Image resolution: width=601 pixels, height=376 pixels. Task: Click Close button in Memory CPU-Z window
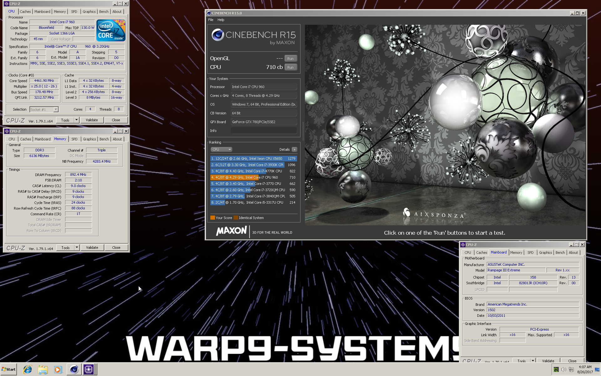tap(116, 248)
